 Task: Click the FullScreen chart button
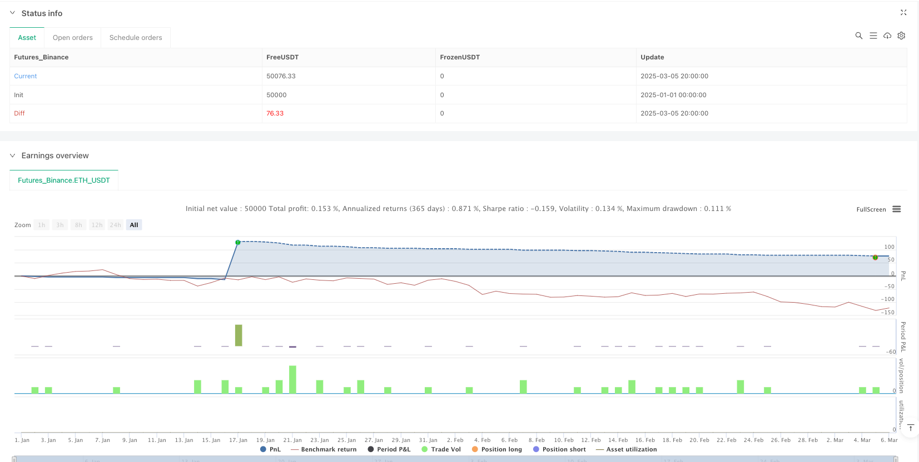click(871, 209)
